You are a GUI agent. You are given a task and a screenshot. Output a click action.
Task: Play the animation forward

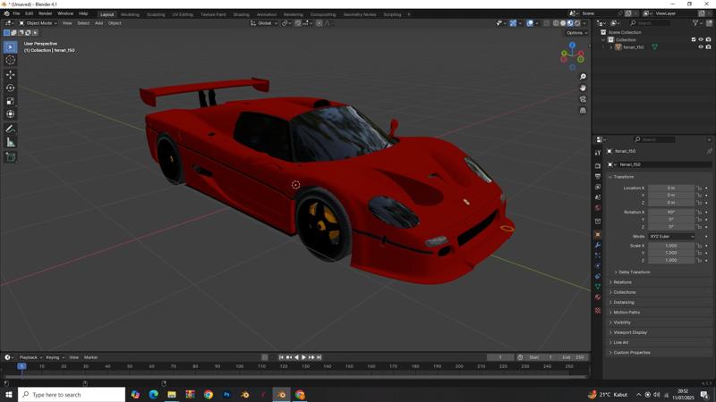click(303, 357)
